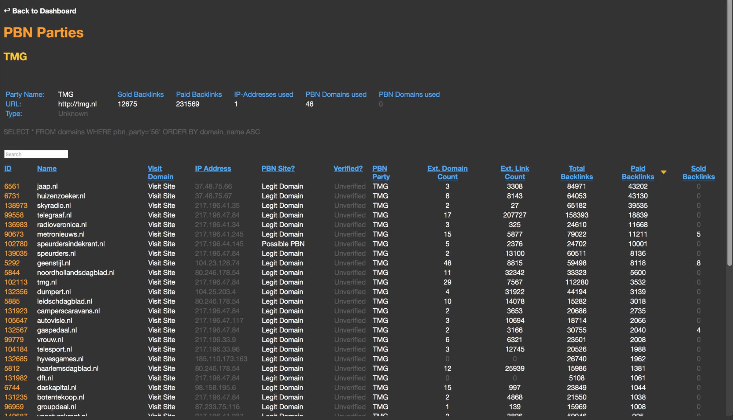Screen dimensions: 733x420
Task: Open domain ID 132356
Action: point(16,292)
